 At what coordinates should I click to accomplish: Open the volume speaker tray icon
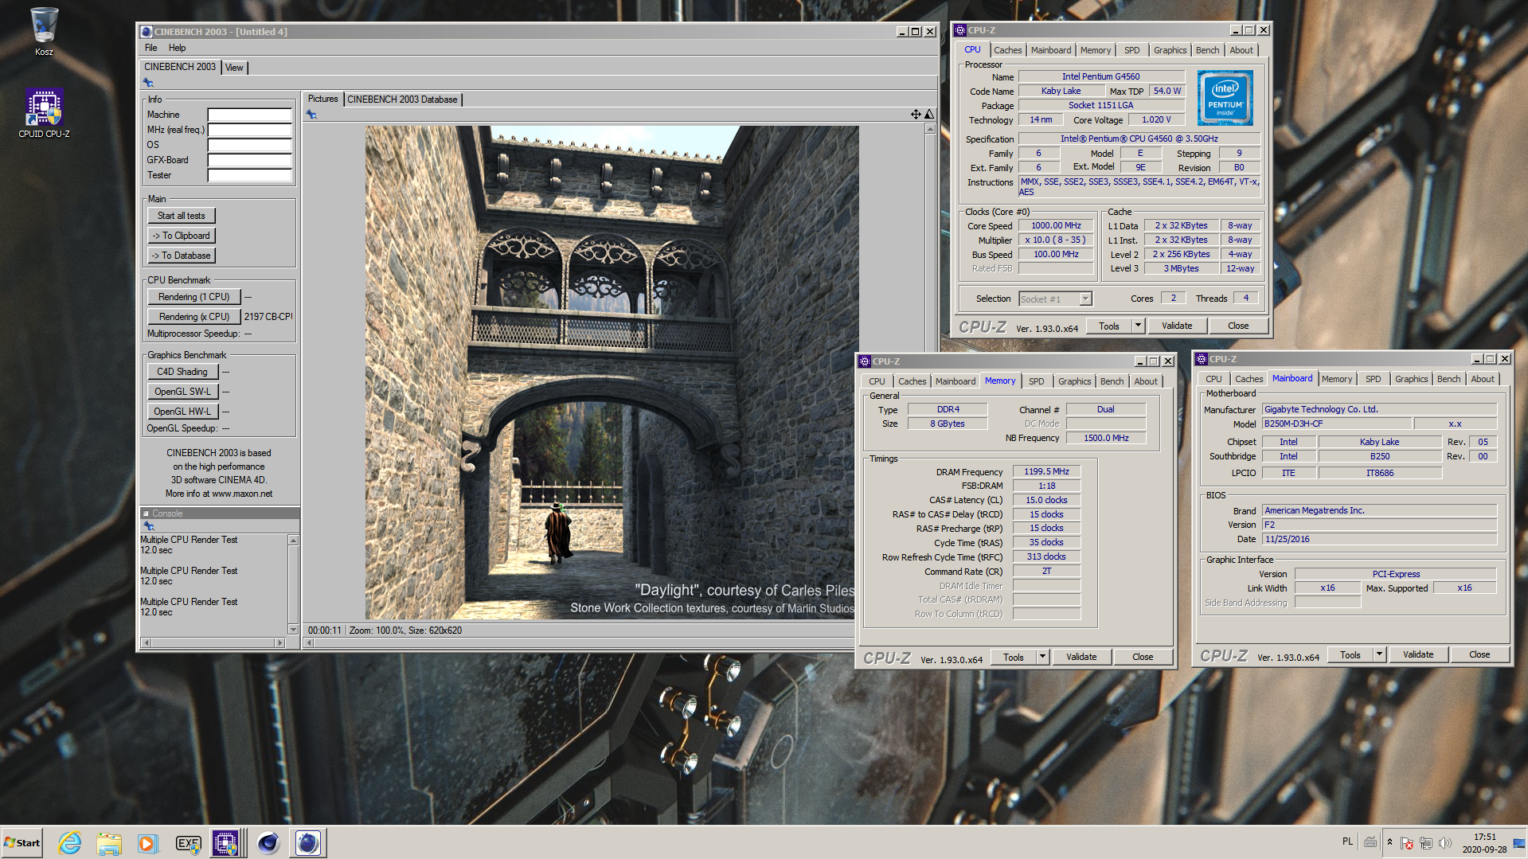coord(1445,843)
